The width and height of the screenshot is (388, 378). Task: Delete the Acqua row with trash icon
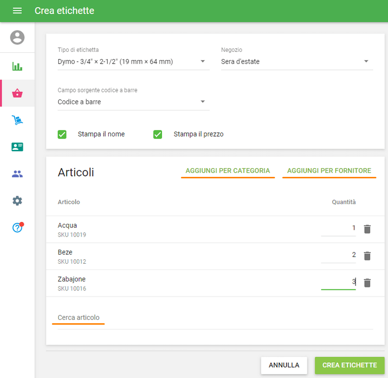pyautogui.click(x=367, y=229)
